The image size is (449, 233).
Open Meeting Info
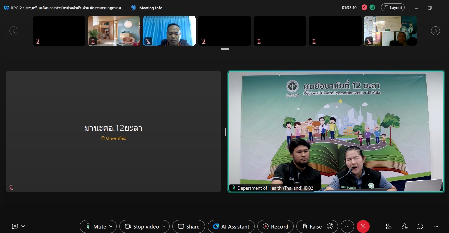[147, 8]
